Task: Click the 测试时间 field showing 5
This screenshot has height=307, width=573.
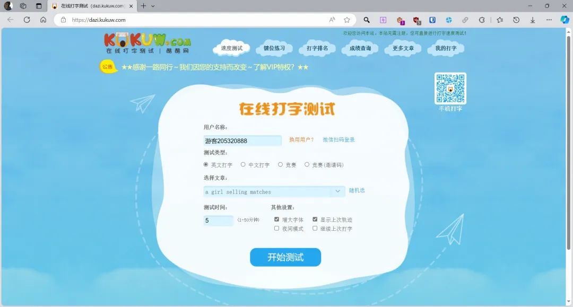Action: pyautogui.click(x=218, y=221)
